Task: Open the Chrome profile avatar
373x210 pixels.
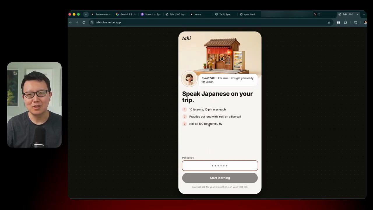Action: pyautogui.click(x=365, y=22)
